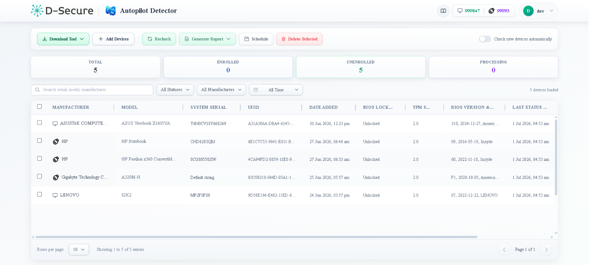Viewport: 589px width, 265px height.
Task: Open the documentation book icon
Action: (x=443, y=11)
